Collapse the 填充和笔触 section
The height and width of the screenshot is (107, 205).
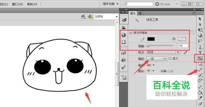(131, 33)
